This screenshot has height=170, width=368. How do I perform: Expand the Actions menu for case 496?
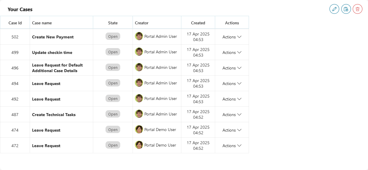(232, 68)
